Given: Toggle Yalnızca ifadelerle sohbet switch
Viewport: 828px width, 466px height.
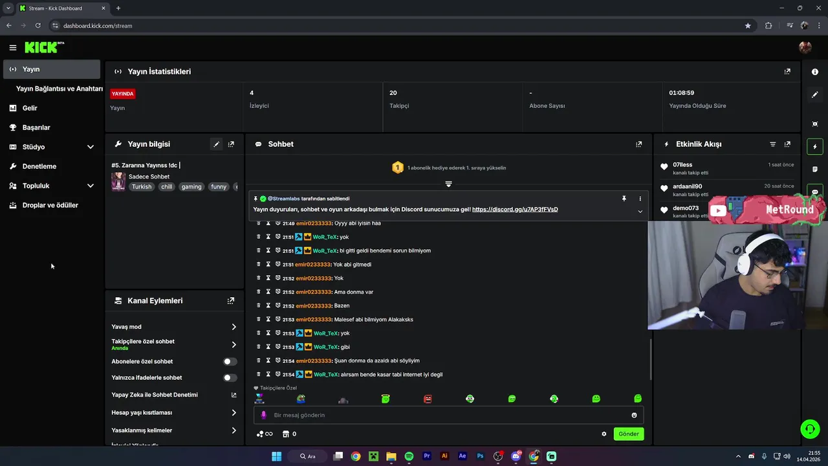Looking at the screenshot, I should coord(230,378).
